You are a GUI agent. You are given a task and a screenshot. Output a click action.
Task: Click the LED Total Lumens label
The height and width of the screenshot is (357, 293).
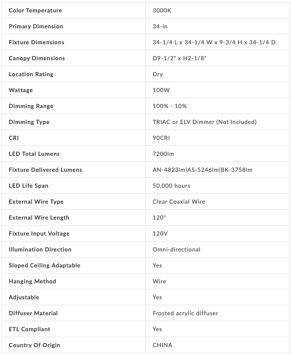coord(34,154)
